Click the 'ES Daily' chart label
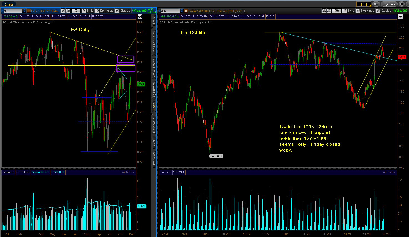 click(80, 29)
